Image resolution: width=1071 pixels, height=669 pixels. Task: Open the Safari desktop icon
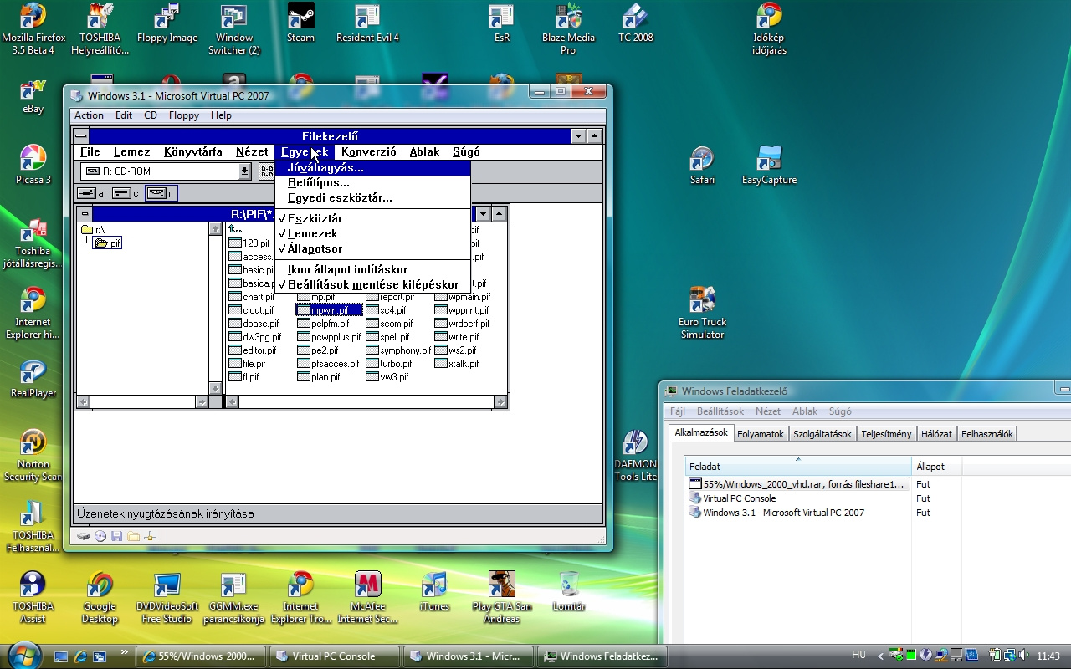coord(702,166)
